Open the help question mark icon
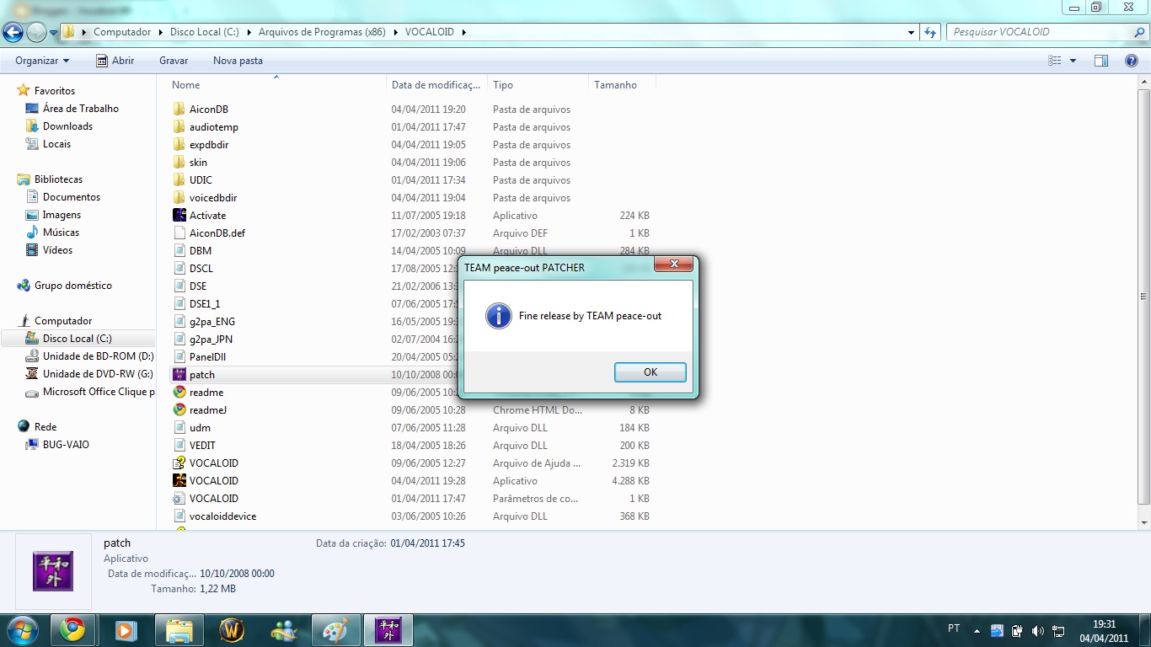Screen dimensions: 1151x647 pos(1132,61)
